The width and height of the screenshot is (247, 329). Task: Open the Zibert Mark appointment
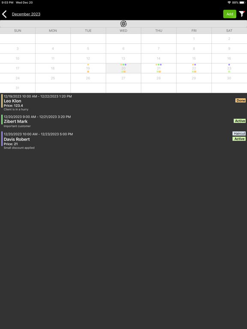coord(123,121)
